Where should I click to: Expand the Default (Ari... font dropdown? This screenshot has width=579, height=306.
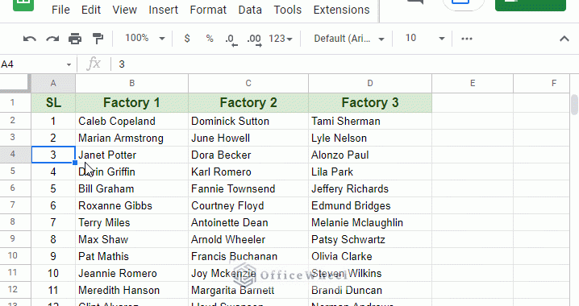point(349,39)
